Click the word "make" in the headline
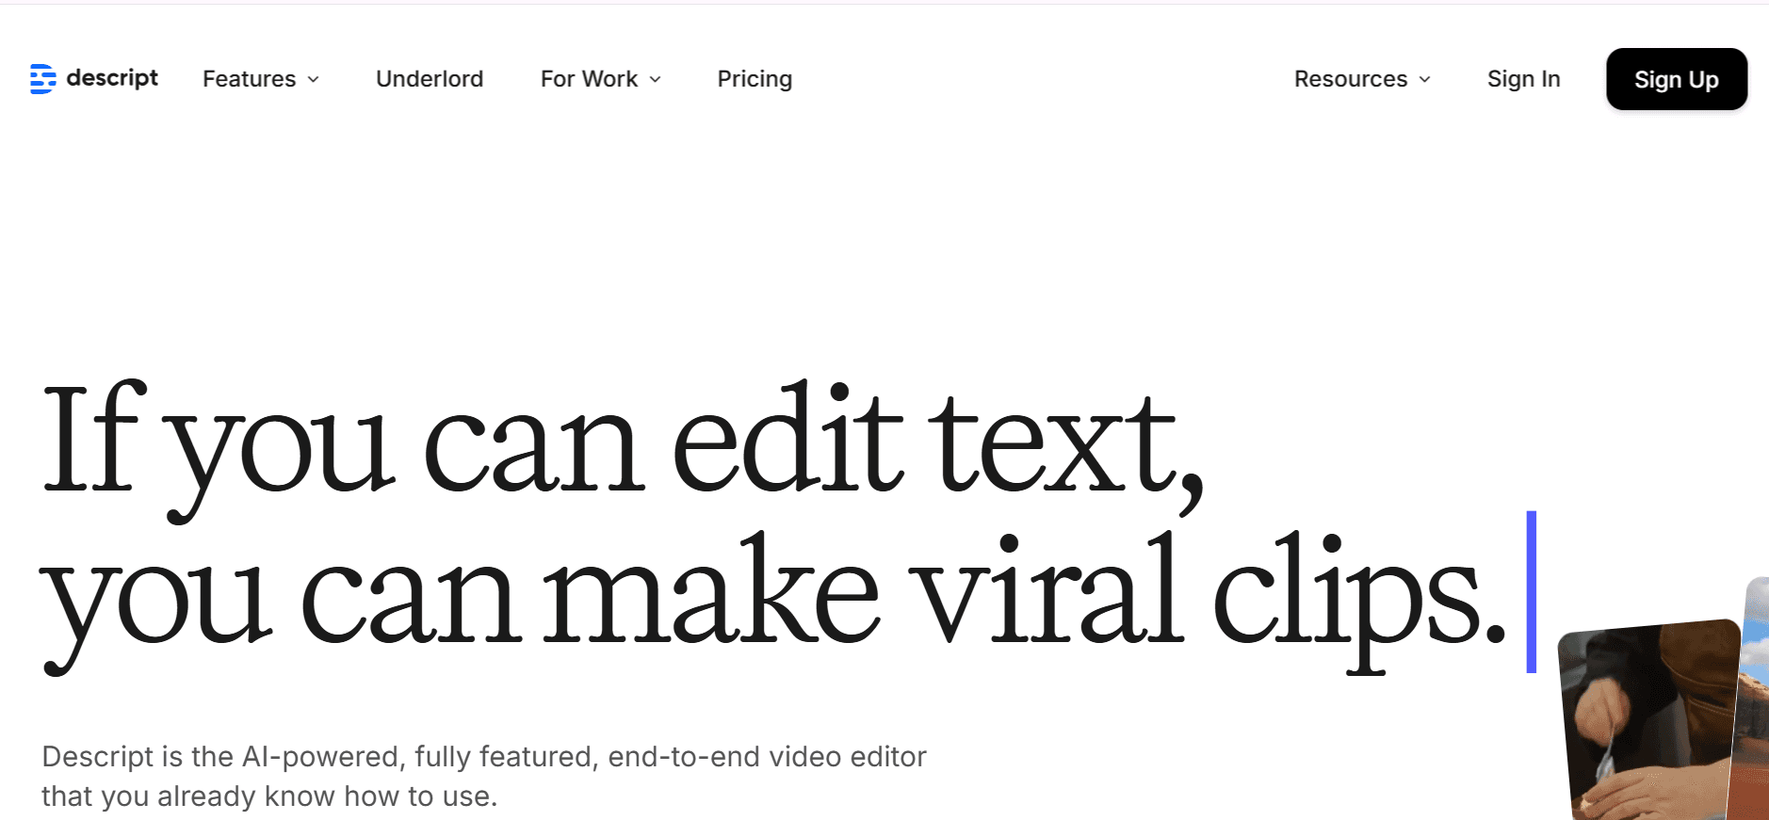 [x=713, y=595]
